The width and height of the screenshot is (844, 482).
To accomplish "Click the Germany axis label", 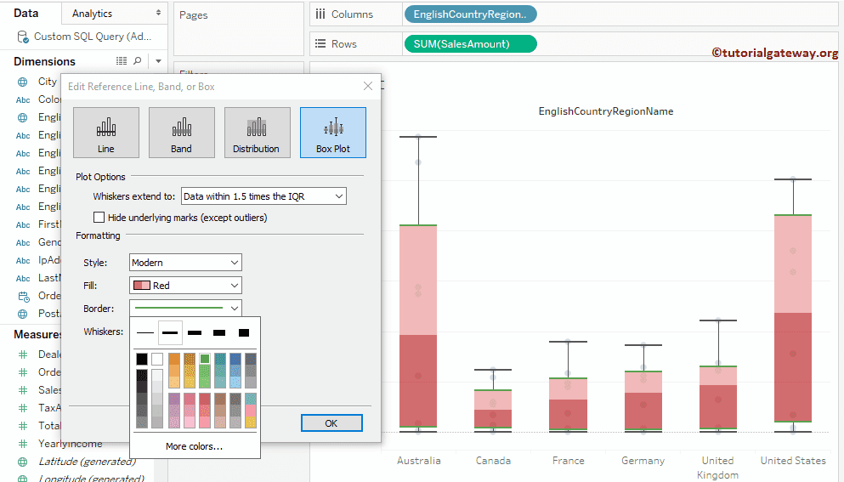I will click(643, 461).
